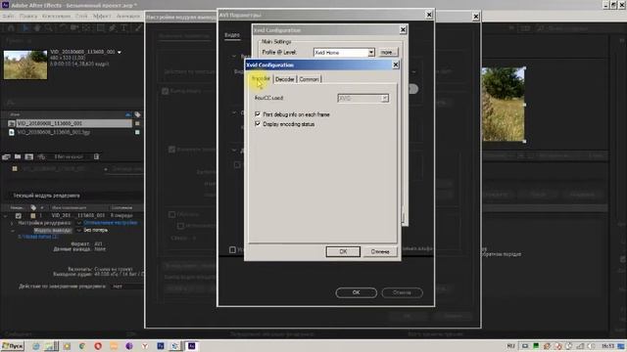Viewport: 627px width, 352px height.
Task: Open Opera browser from the taskbar
Action: [x=98, y=346]
